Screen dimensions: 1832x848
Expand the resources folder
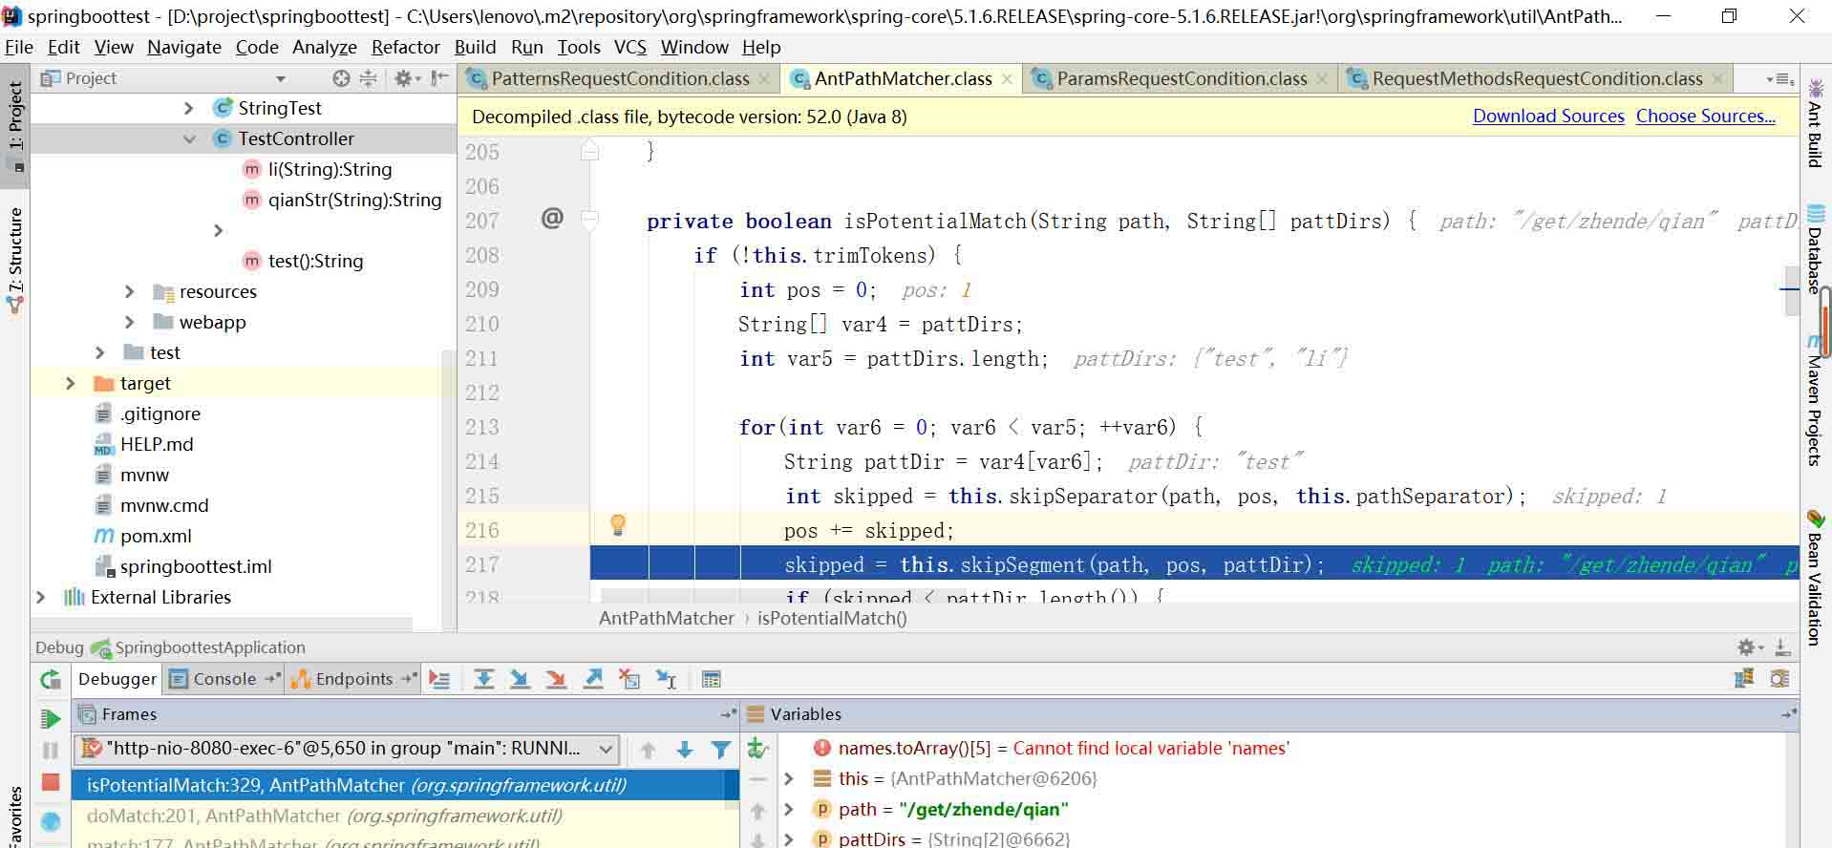(x=129, y=292)
